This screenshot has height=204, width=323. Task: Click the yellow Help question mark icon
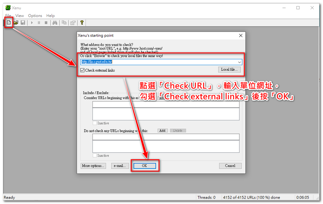tap(82, 23)
